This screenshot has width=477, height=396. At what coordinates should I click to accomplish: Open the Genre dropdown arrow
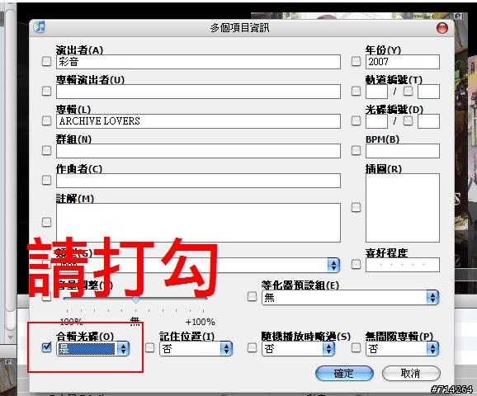point(333,265)
